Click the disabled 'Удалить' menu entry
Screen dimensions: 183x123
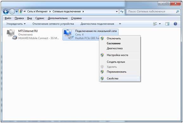[120, 67]
